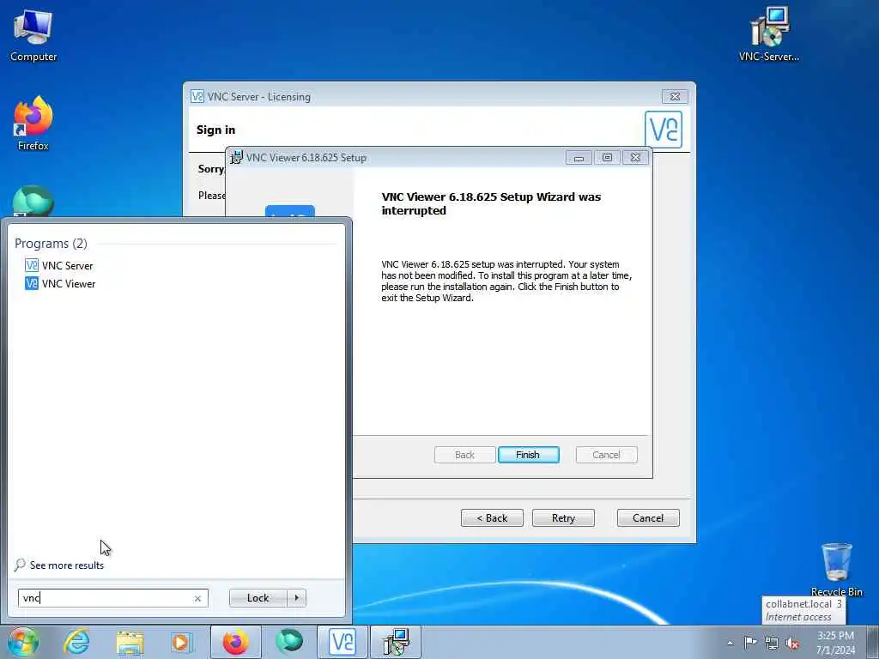This screenshot has height=659, width=879.
Task: Select the green globe desktop icon below Firefox
Action: coord(33,202)
